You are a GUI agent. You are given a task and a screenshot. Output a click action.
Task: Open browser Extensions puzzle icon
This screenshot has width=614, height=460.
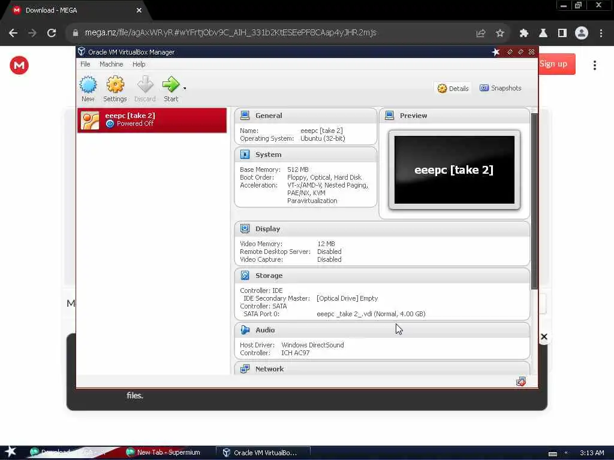pos(523,34)
